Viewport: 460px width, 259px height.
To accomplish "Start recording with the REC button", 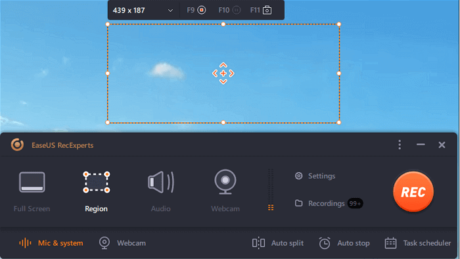I will coord(413,192).
